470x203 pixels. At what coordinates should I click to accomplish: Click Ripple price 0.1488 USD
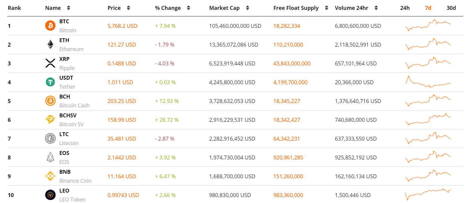tap(122, 64)
